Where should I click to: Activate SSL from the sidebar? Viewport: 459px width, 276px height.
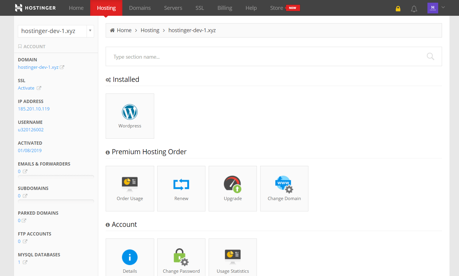[x=26, y=88]
